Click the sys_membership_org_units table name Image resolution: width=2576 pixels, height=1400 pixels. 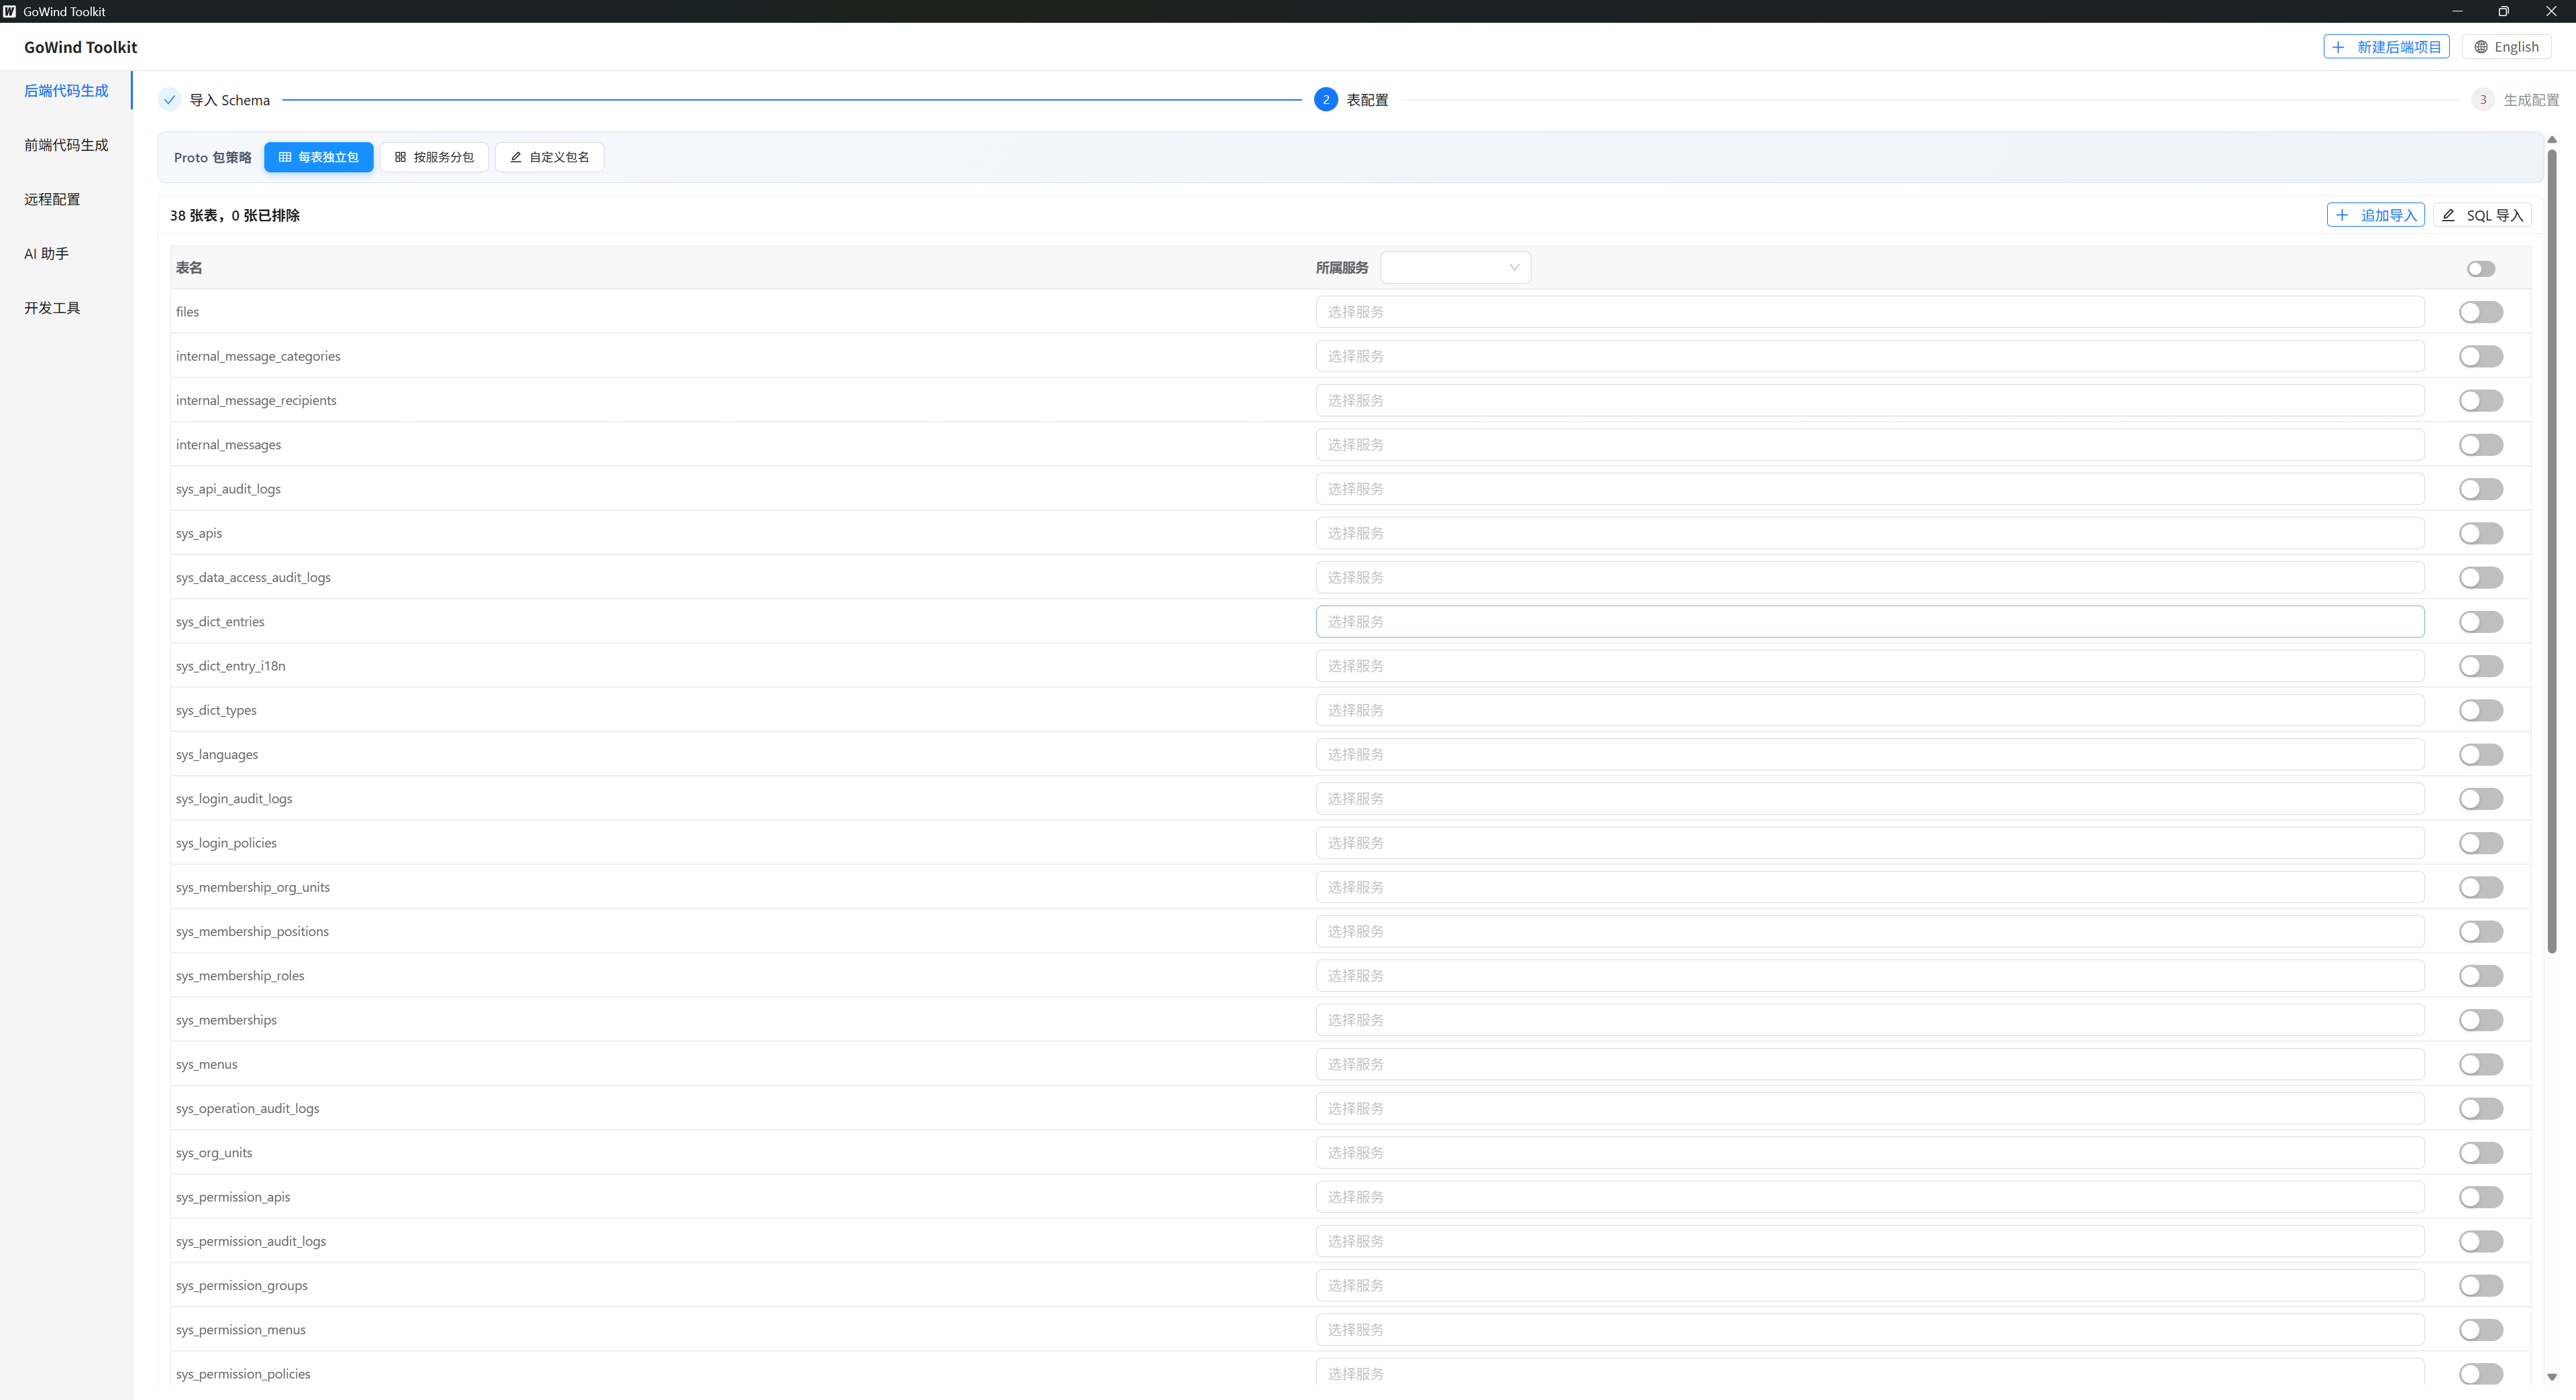(x=252, y=887)
